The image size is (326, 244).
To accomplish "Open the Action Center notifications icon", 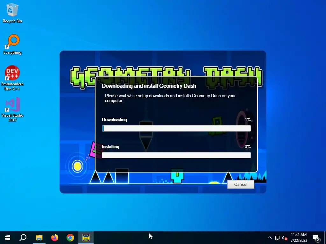I will [x=316, y=238].
